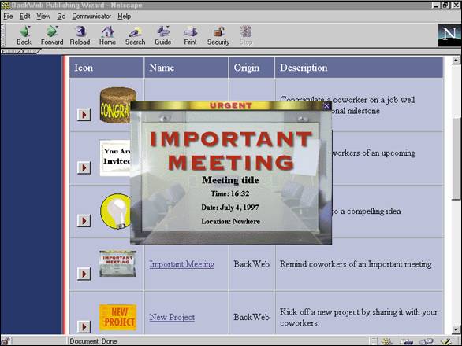This screenshot has width=462, height=346.
Task: Click the Origin column header
Action: pyautogui.click(x=251, y=68)
